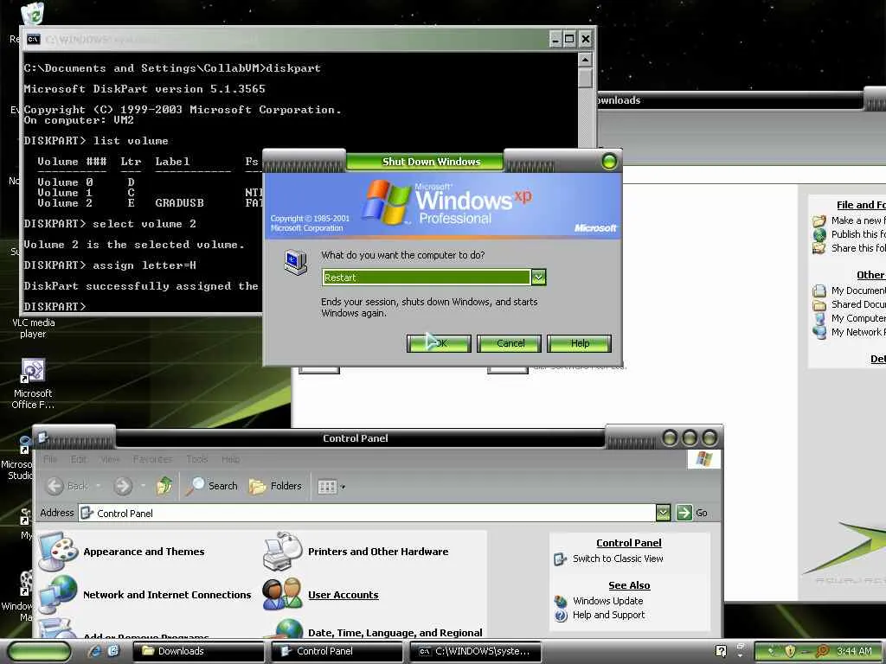Click Share this folder task

coord(857,248)
